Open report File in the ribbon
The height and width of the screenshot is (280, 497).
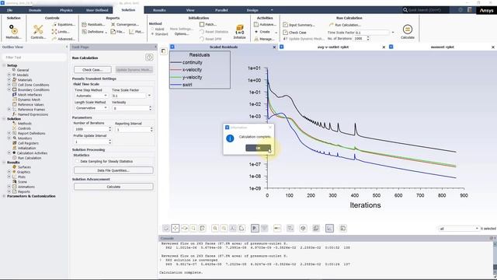coord(117,32)
